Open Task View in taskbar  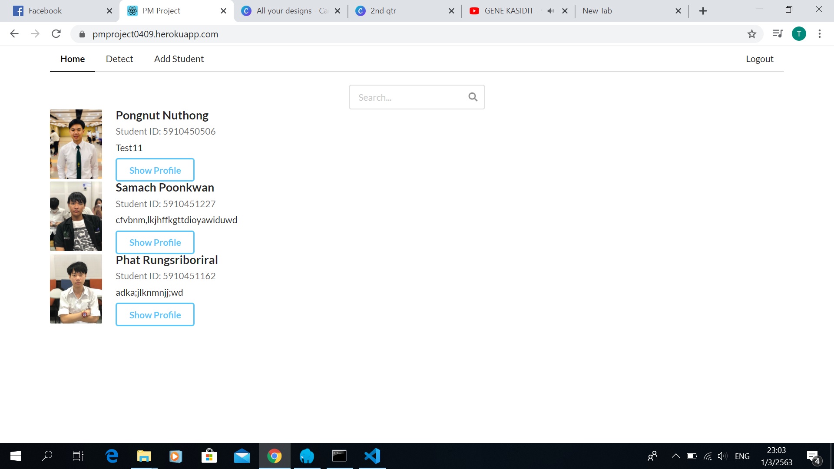(x=78, y=456)
